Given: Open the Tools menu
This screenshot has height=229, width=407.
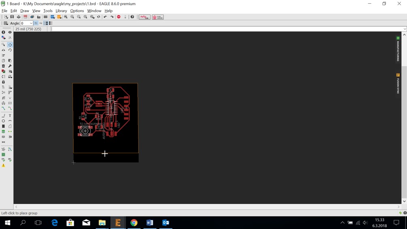Looking at the screenshot, I should (x=48, y=11).
